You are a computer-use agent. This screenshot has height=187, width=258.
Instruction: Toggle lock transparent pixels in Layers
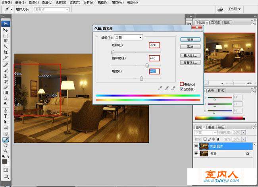[205, 139]
